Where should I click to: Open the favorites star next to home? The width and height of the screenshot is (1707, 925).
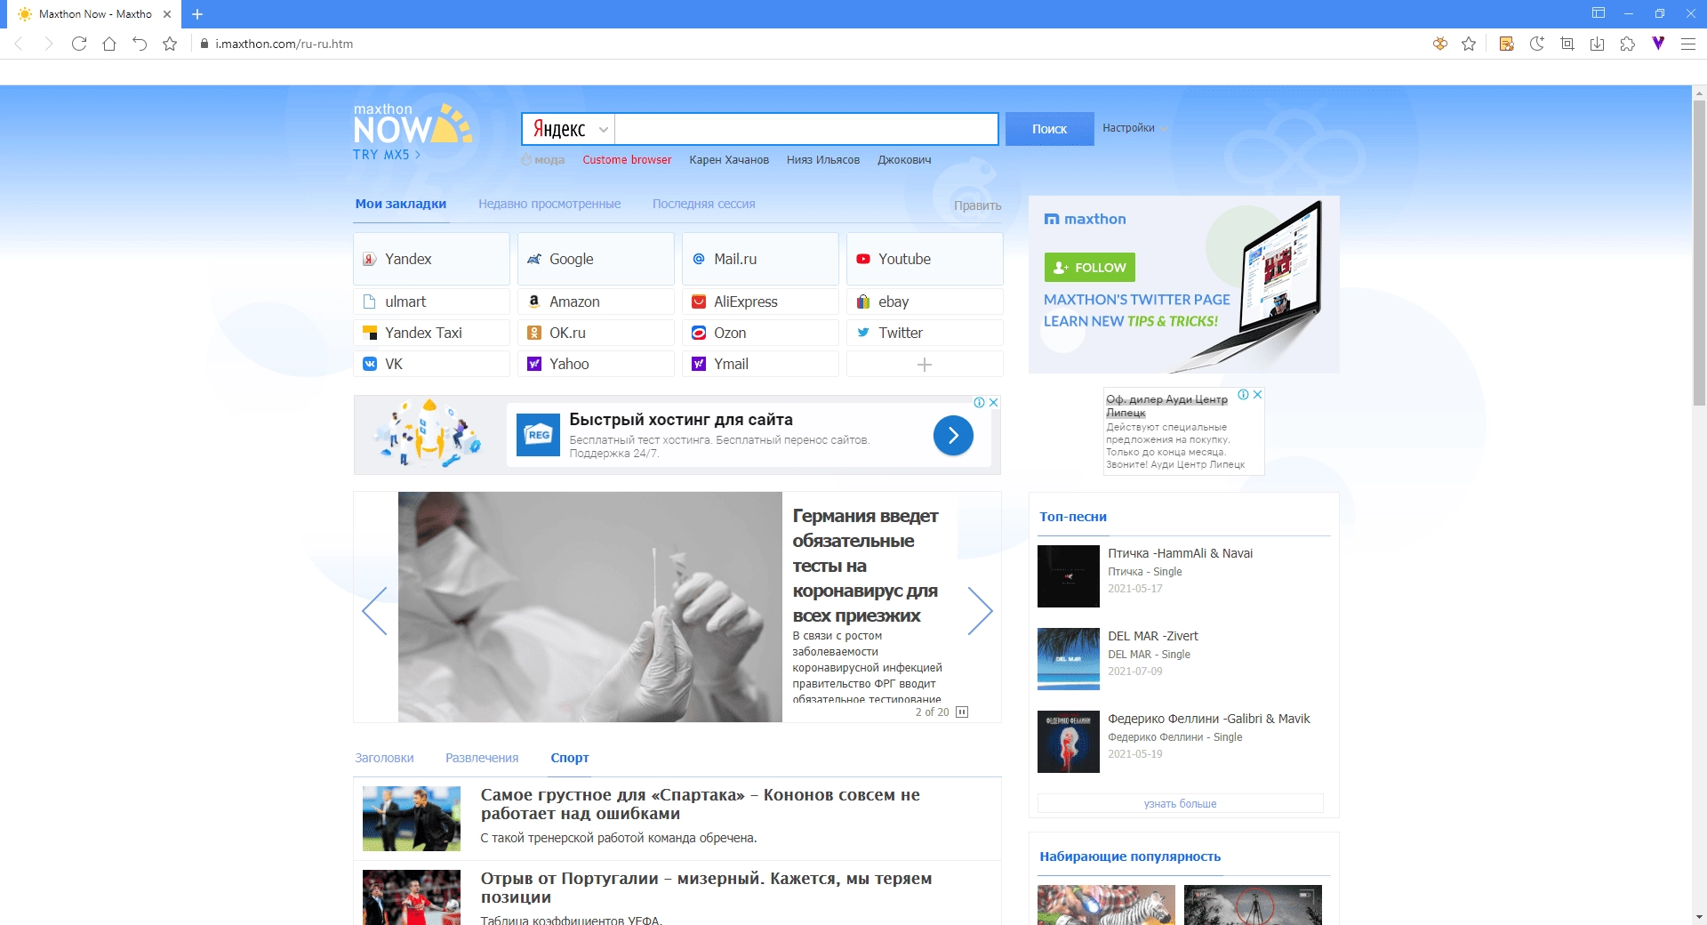[x=170, y=44]
